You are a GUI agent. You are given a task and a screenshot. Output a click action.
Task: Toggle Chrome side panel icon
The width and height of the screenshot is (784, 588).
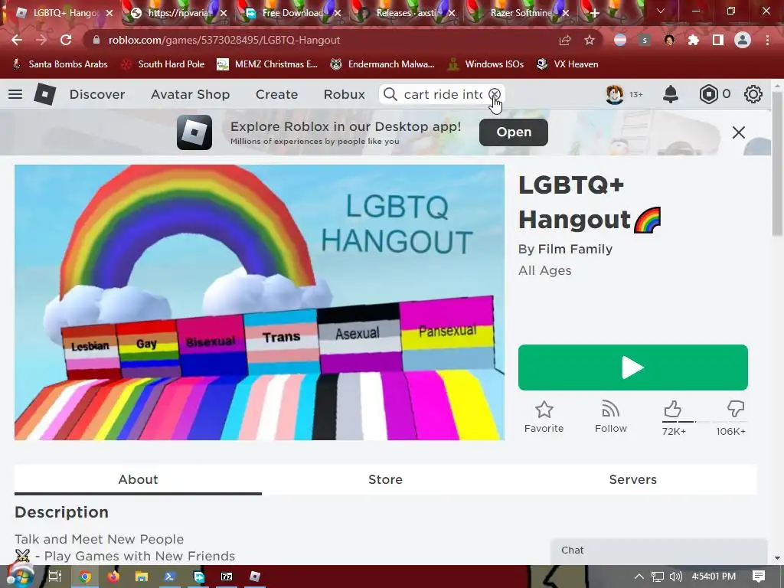click(718, 40)
